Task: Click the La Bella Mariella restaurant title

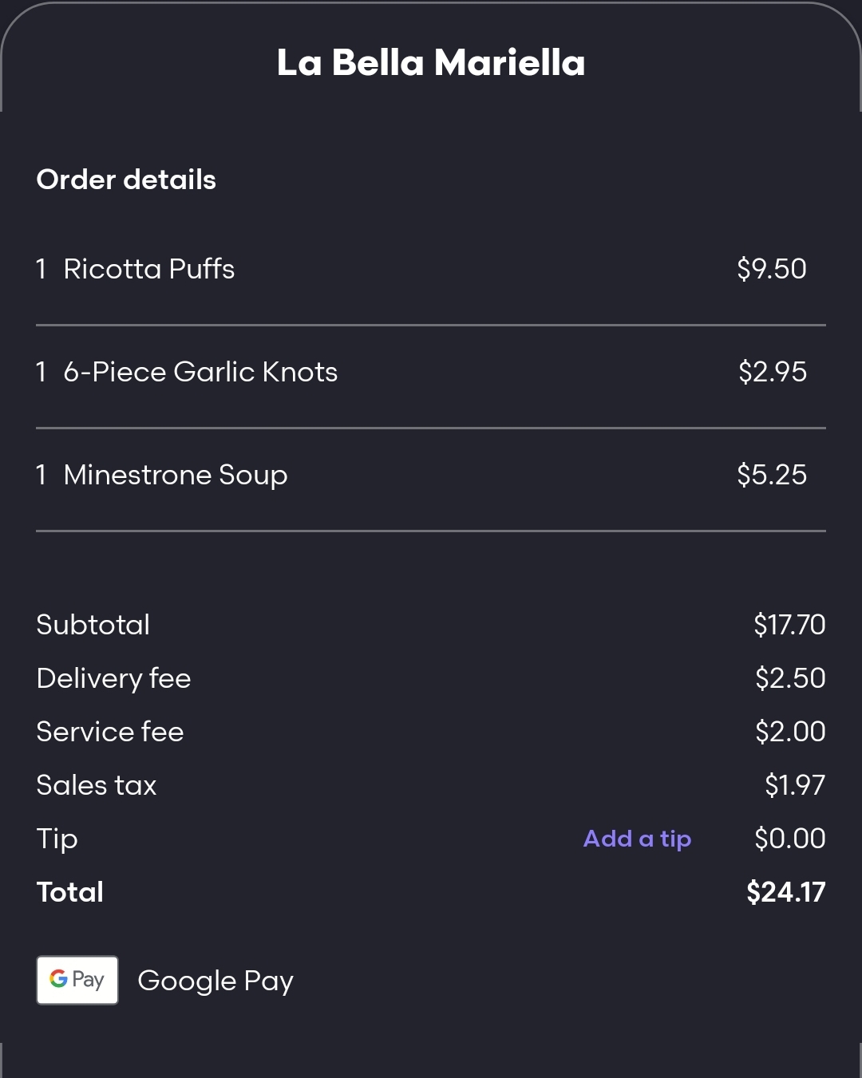Action: click(x=431, y=62)
